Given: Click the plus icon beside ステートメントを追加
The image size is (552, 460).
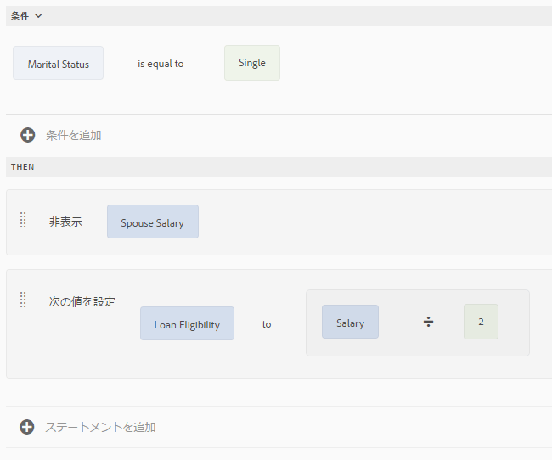Looking at the screenshot, I should [27, 427].
